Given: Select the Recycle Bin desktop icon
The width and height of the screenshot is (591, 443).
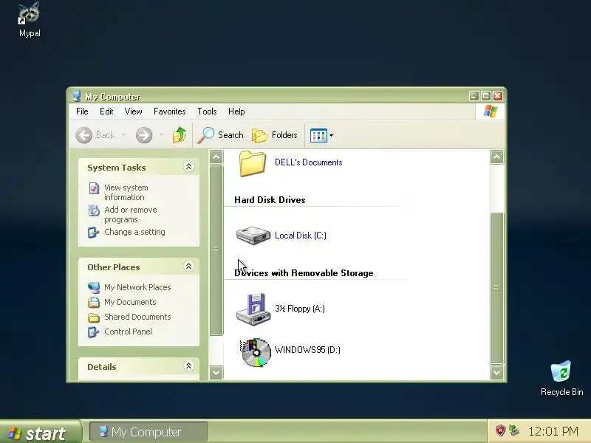Looking at the screenshot, I should 561,371.
